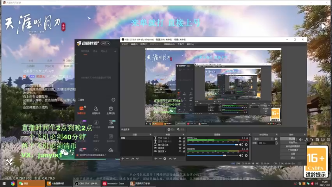Open scene transition properties gear icon
The height and width of the screenshot is (187, 332).
coord(276,139)
